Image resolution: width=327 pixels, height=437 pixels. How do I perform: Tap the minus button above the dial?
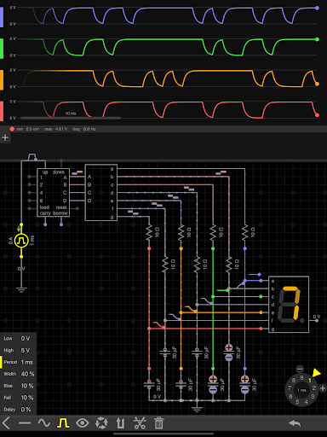click(x=300, y=370)
